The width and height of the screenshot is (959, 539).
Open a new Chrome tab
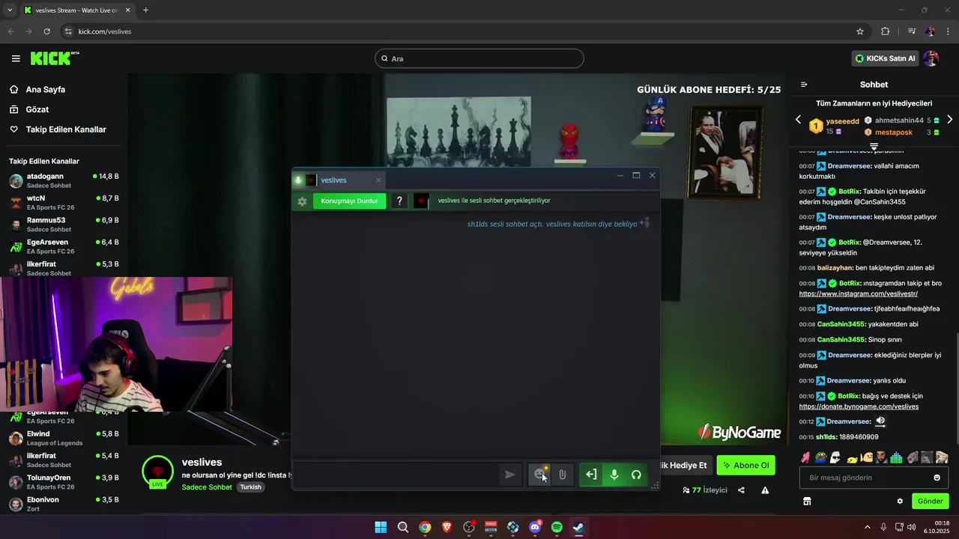[x=145, y=10]
